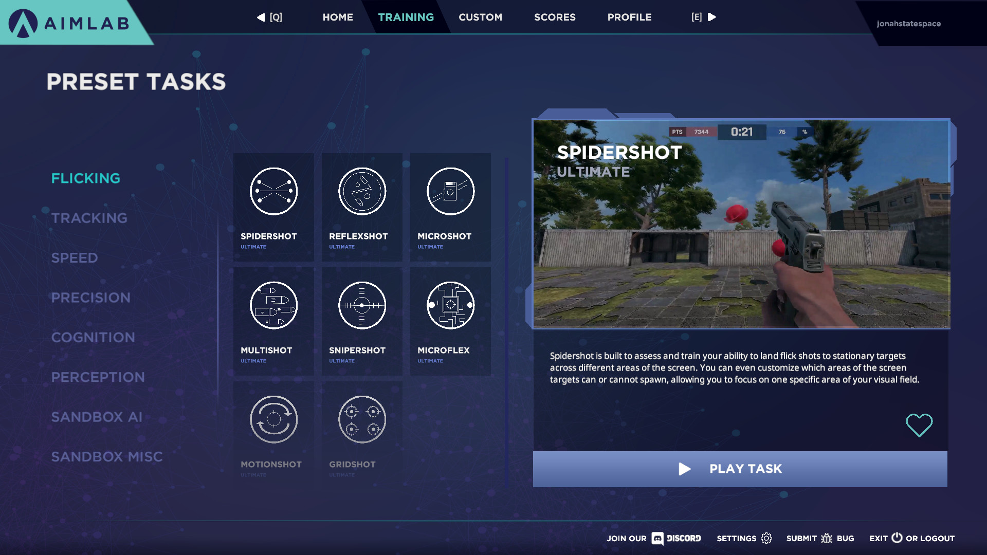The width and height of the screenshot is (987, 555).
Task: Click the Submit Bug link
Action: (x=820, y=538)
